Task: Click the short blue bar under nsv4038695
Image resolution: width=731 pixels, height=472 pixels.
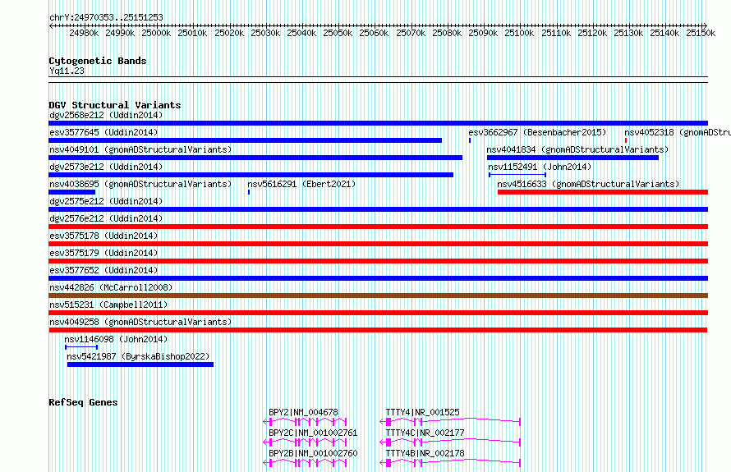Action: click(71, 192)
